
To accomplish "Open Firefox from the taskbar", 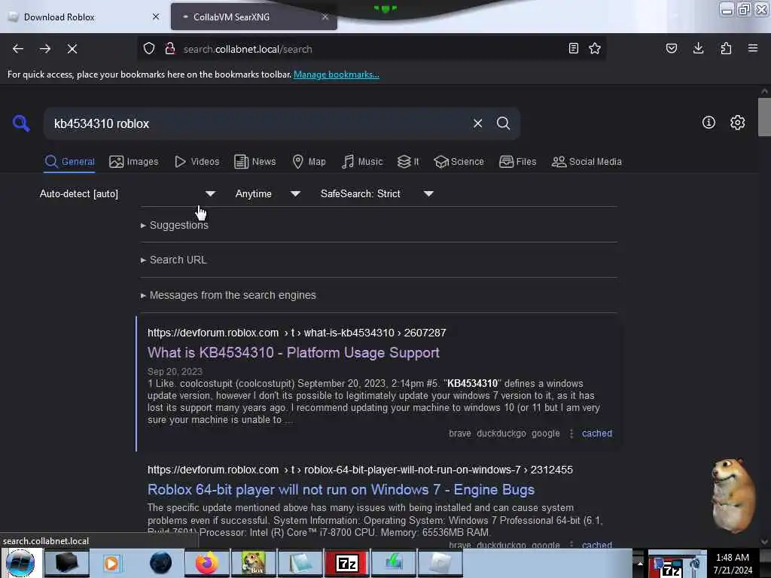I will (x=206, y=563).
